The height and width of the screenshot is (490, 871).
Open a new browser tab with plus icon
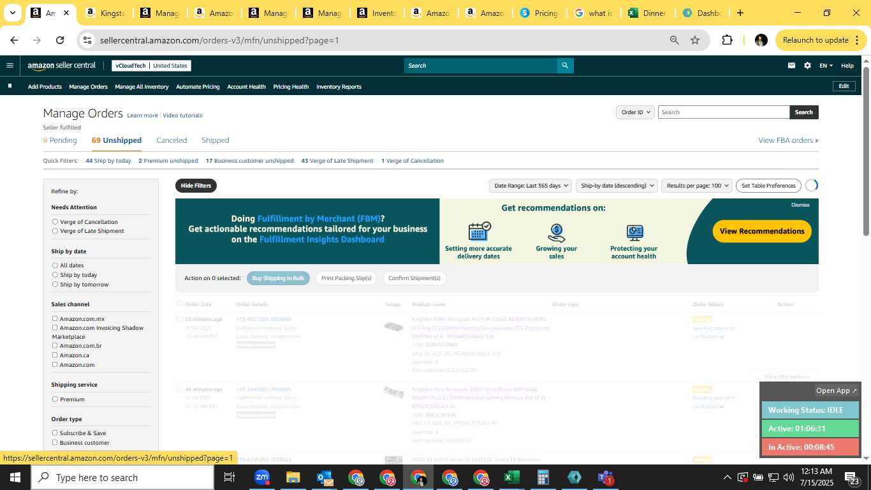point(740,13)
